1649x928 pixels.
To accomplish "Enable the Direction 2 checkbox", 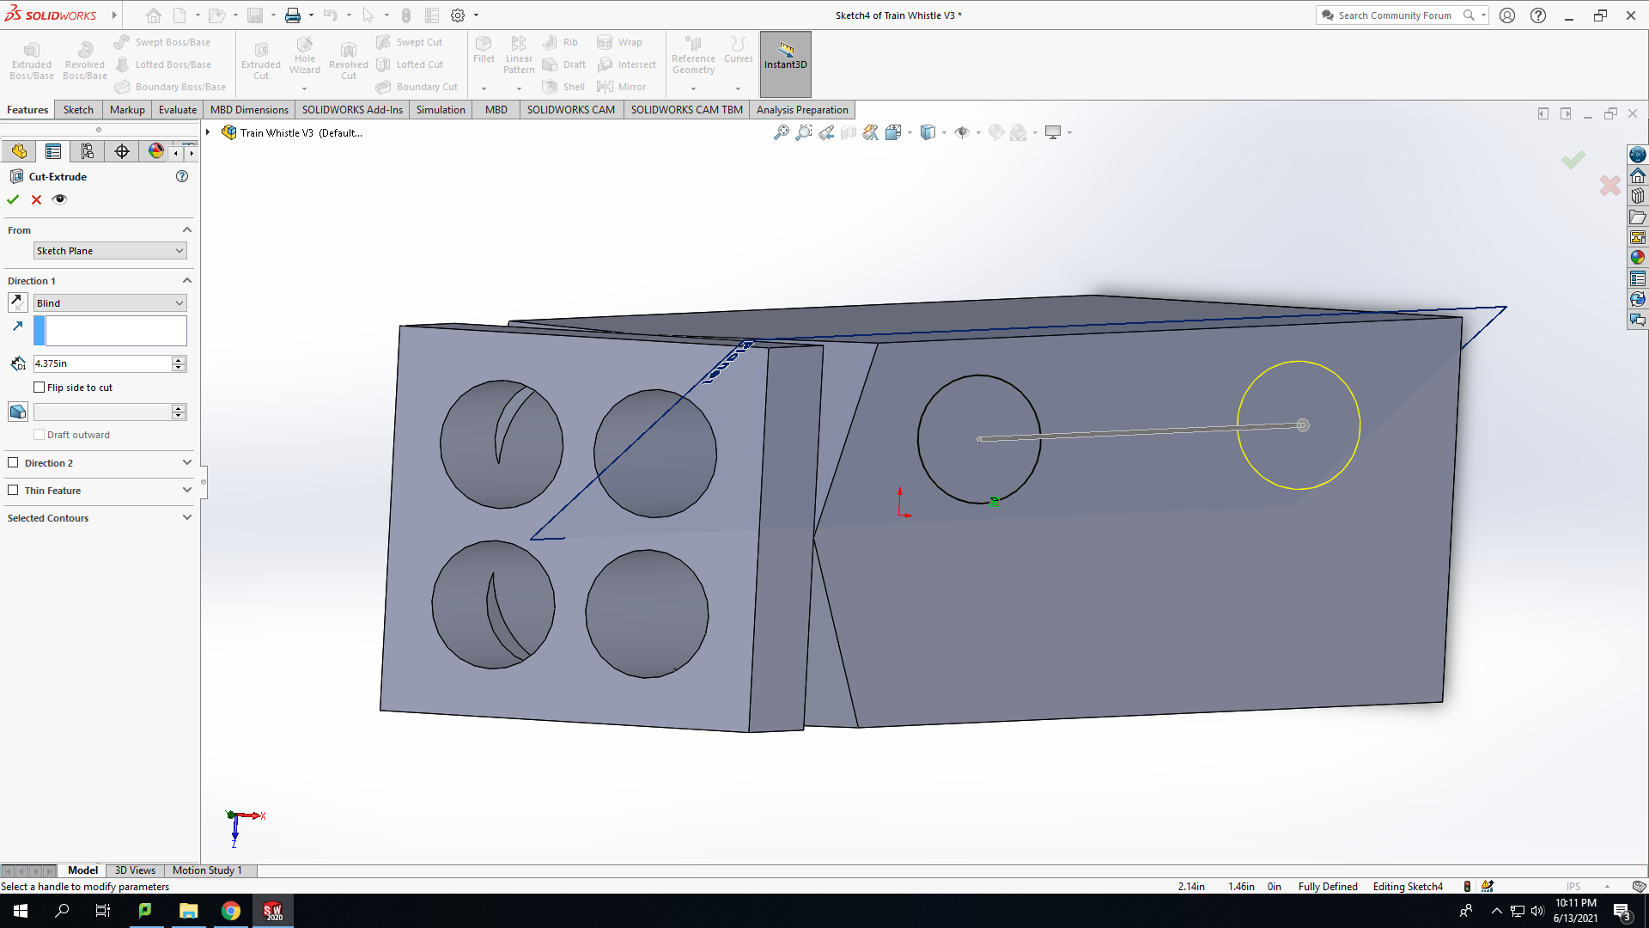I will (x=13, y=462).
